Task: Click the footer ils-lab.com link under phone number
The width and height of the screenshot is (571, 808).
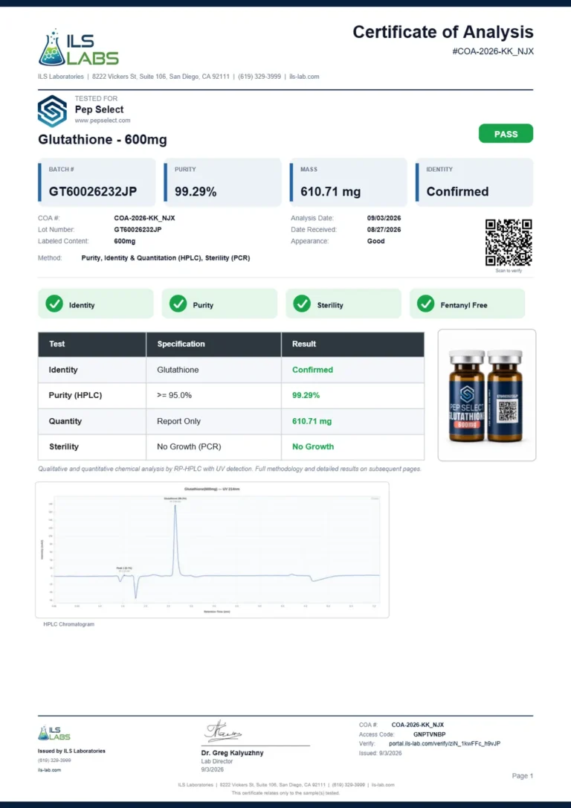Action: pos(49,770)
